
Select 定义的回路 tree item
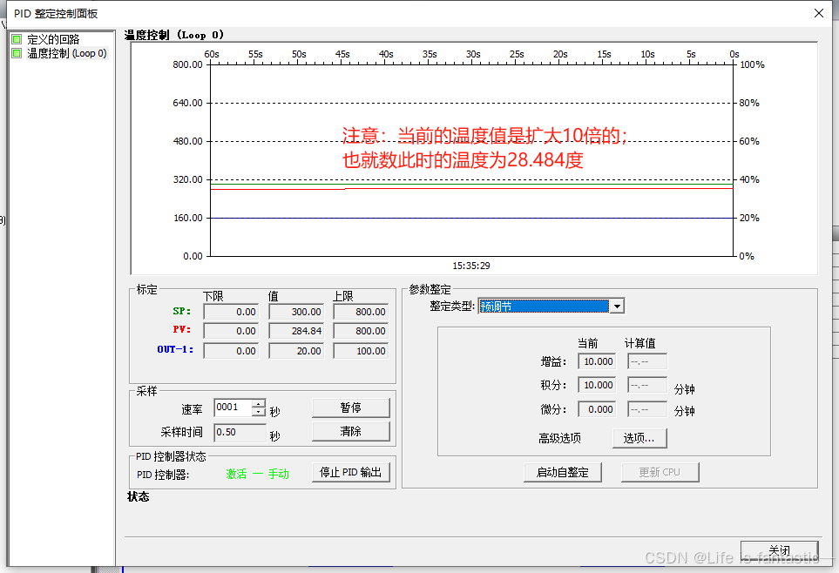pyautogui.click(x=53, y=39)
